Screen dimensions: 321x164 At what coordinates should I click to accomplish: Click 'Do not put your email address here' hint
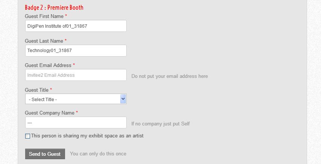pos(170,76)
